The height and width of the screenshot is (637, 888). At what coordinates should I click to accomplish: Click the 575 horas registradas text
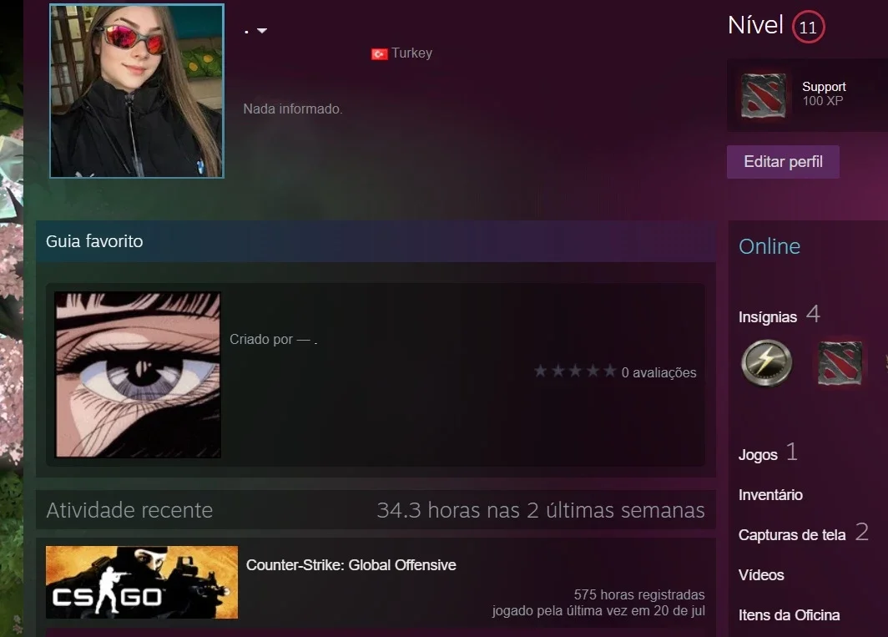(638, 594)
